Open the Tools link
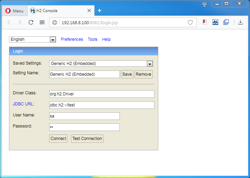Image resolution: width=250 pixels, height=178 pixels. (92, 39)
